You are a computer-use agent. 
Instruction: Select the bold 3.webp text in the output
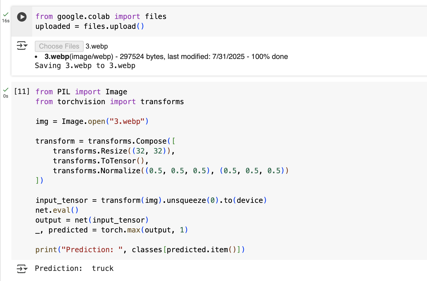pyautogui.click(x=57, y=56)
